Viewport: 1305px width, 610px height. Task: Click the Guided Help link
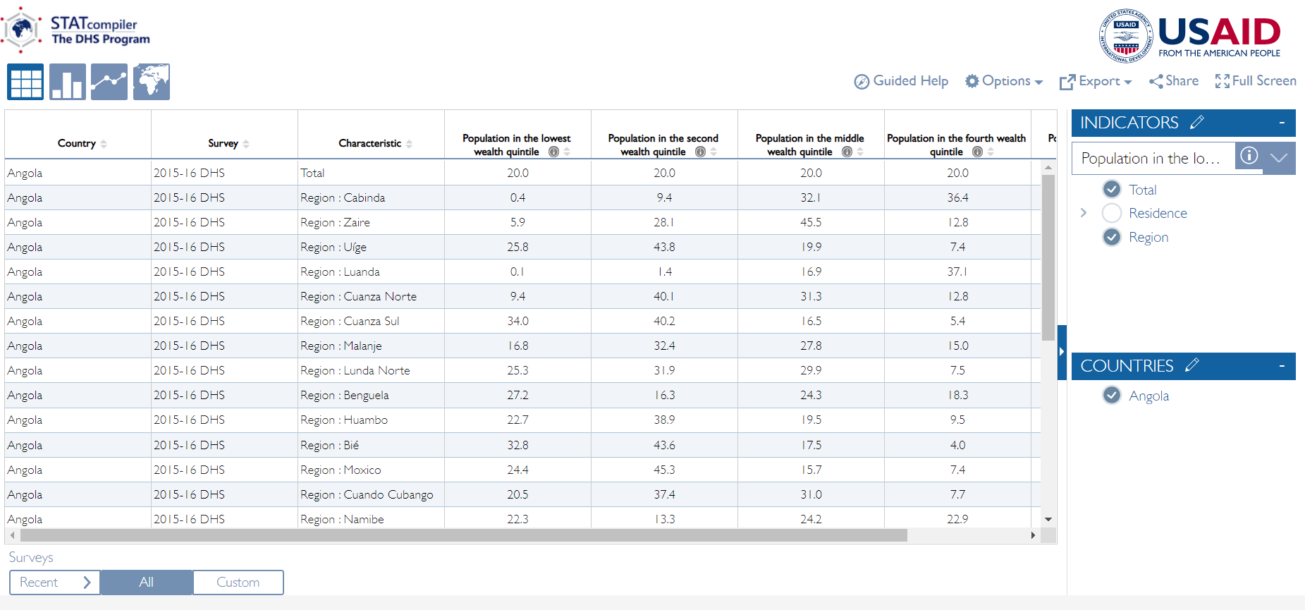[x=901, y=81]
